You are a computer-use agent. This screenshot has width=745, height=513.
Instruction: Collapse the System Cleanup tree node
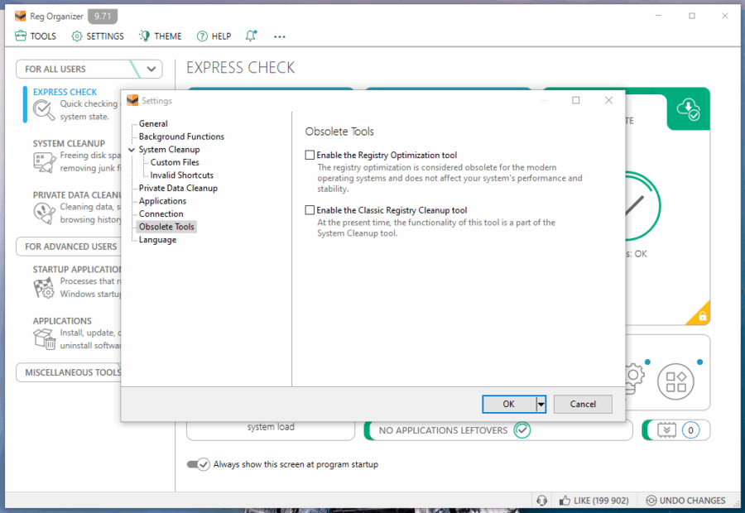[132, 150]
